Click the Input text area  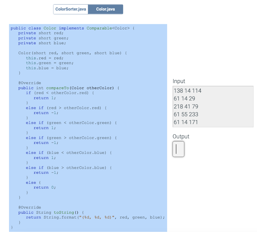(x=213, y=106)
